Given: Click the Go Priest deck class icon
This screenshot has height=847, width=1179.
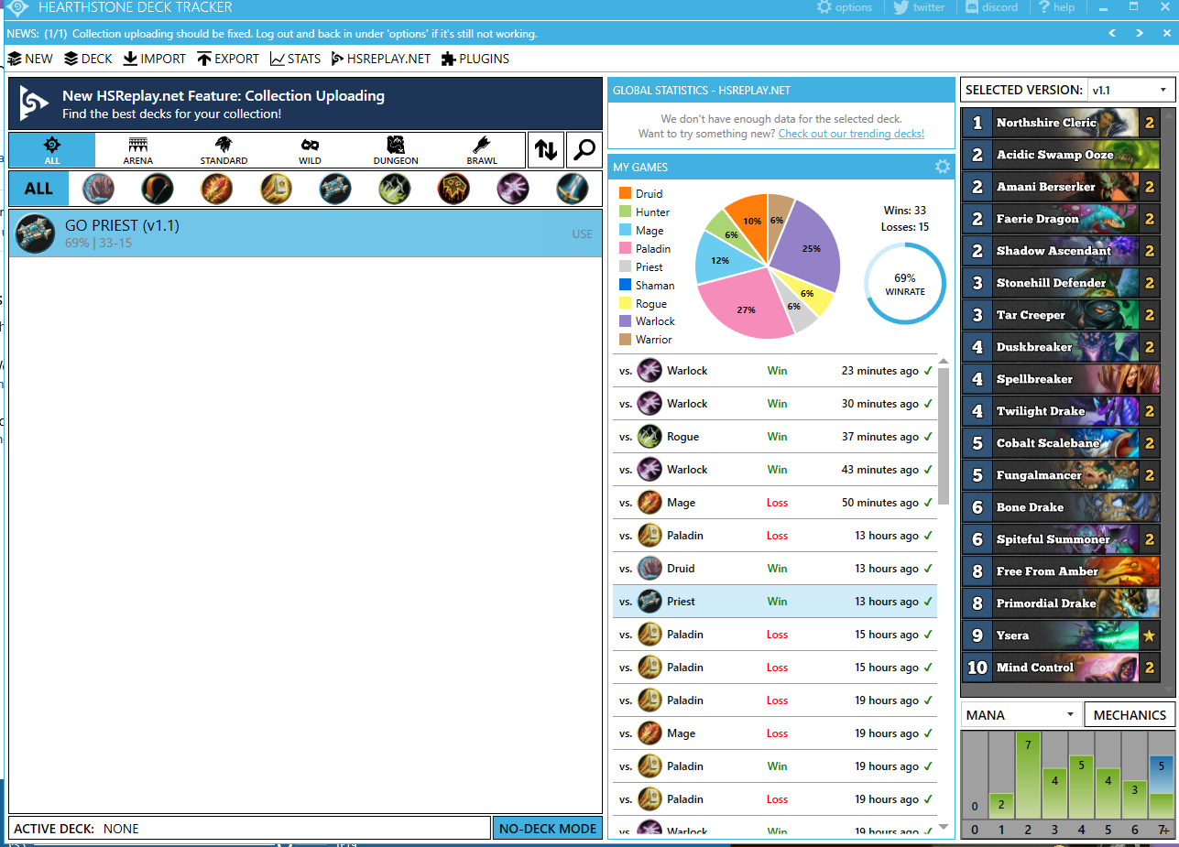Looking at the screenshot, I should click(x=36, y=233).
